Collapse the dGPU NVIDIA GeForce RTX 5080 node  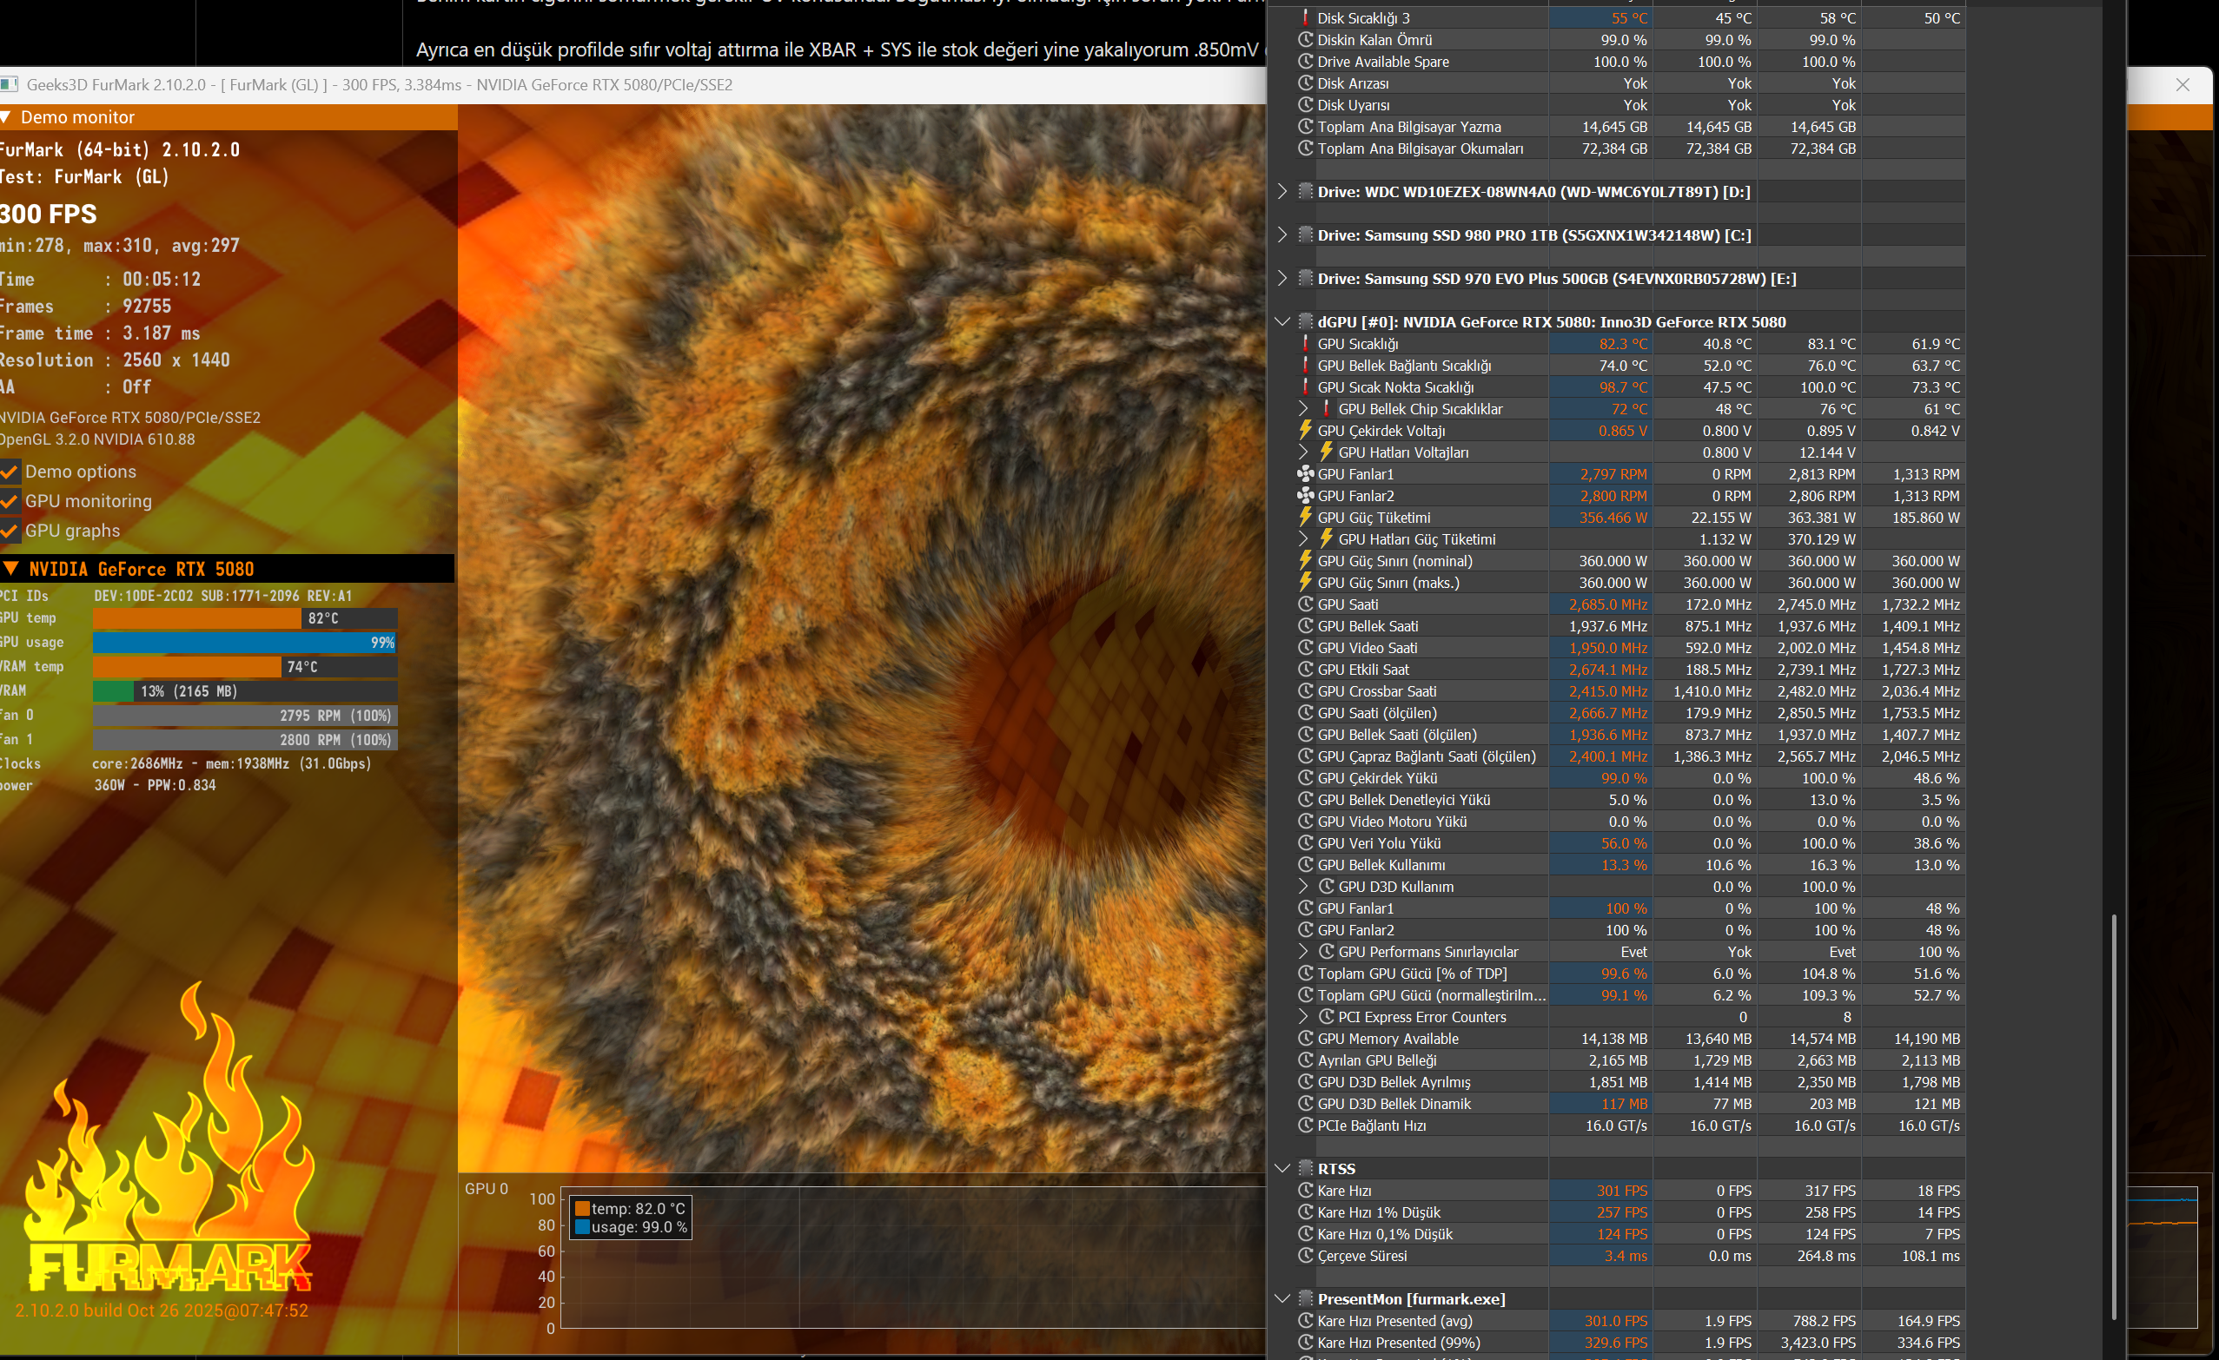point(1282,321)
